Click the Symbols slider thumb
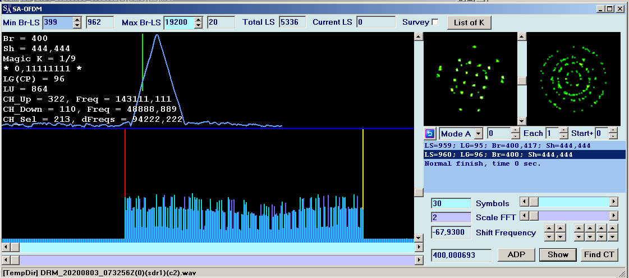Image resolution: width=629 pixels, height=278 pixels. pos(533,202)
